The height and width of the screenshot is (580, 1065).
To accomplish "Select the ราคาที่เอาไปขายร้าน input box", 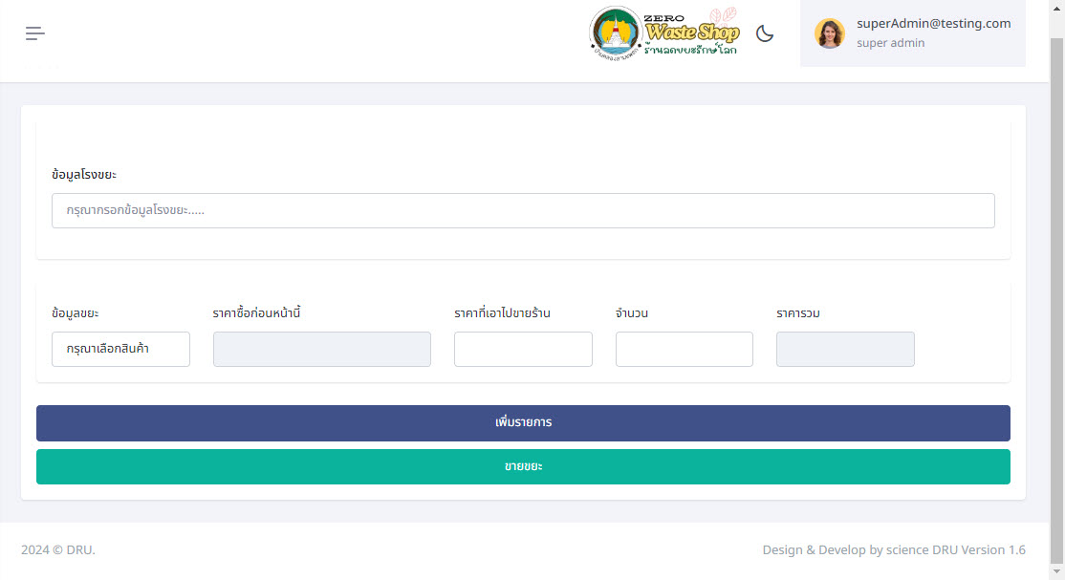I will 523,350.
